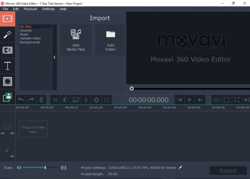
Task: Toggle video track visibility eye
Action: (2, 133)
